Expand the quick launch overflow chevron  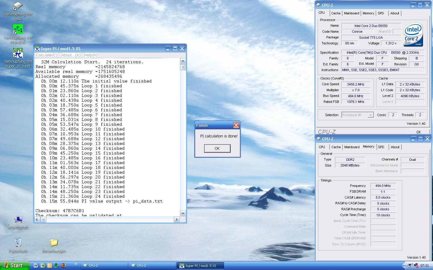tap(76, 264)
